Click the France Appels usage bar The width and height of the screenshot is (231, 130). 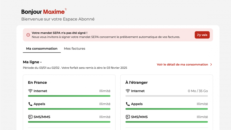[69, 109]
